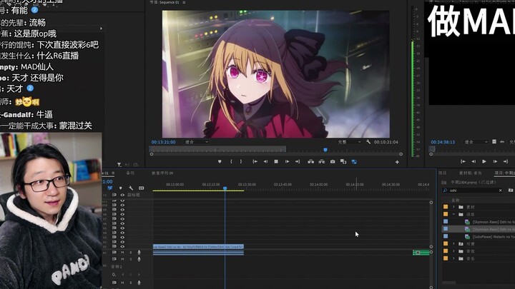Lock the subtitle caption track

114,195
